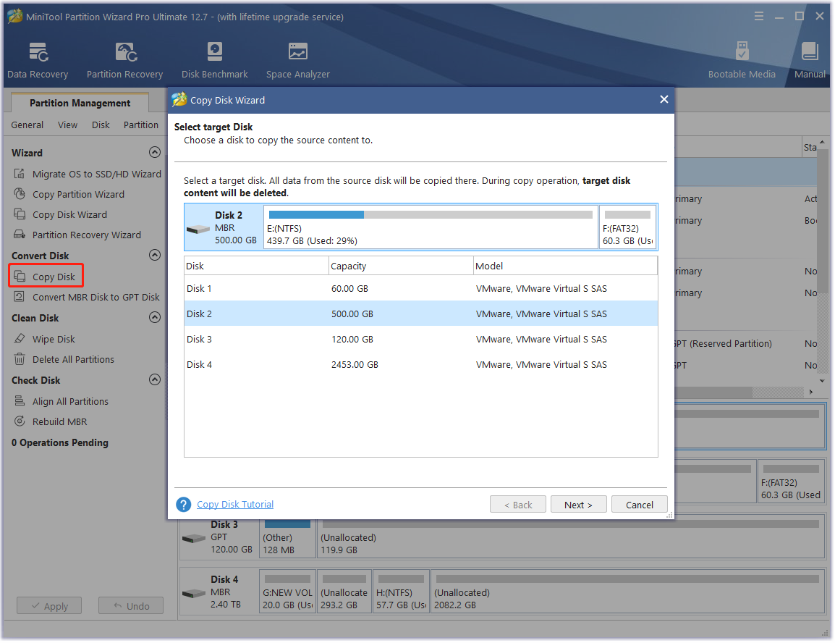This screenshot has height=643, width=835.
Task: Click Migrate OS to SSD/HD Wizard icon
Action: point(19,174)
